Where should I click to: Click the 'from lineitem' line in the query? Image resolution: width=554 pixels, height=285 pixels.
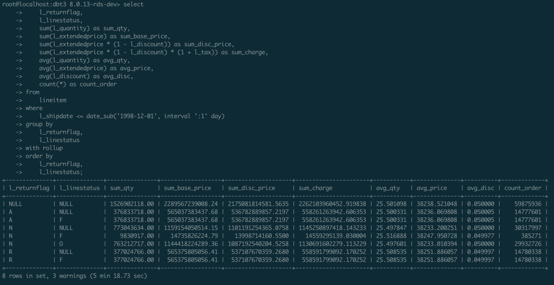pyautogui.click(x=52, y=100)
